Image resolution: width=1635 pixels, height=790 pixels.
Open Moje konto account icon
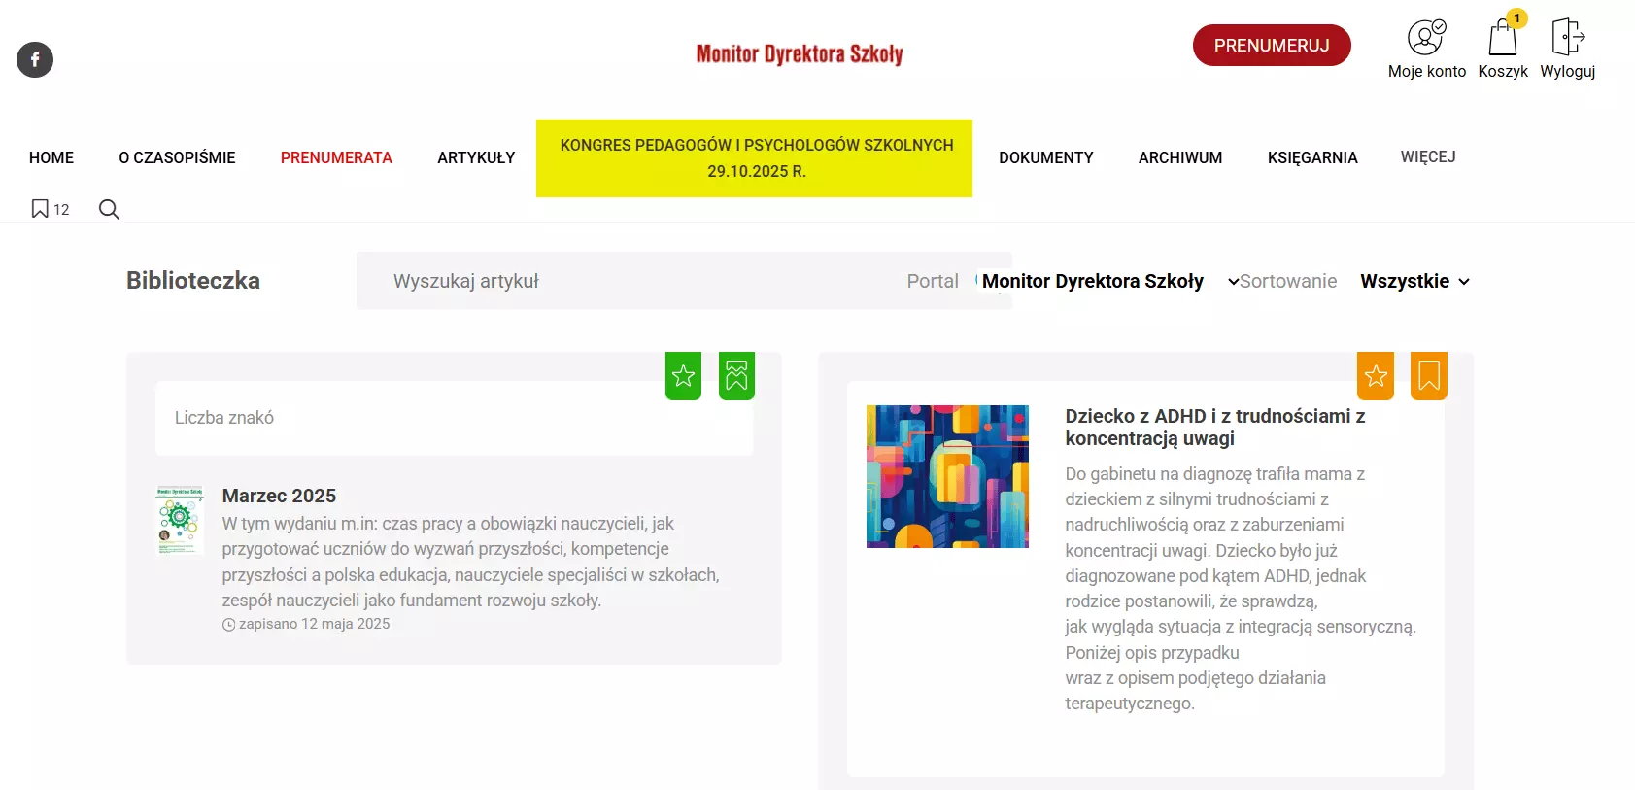pos(1426,38)
